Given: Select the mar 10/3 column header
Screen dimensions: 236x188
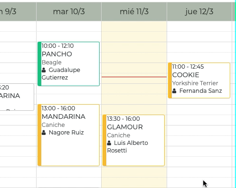Looking at the screenshot, I should (69, 11).
